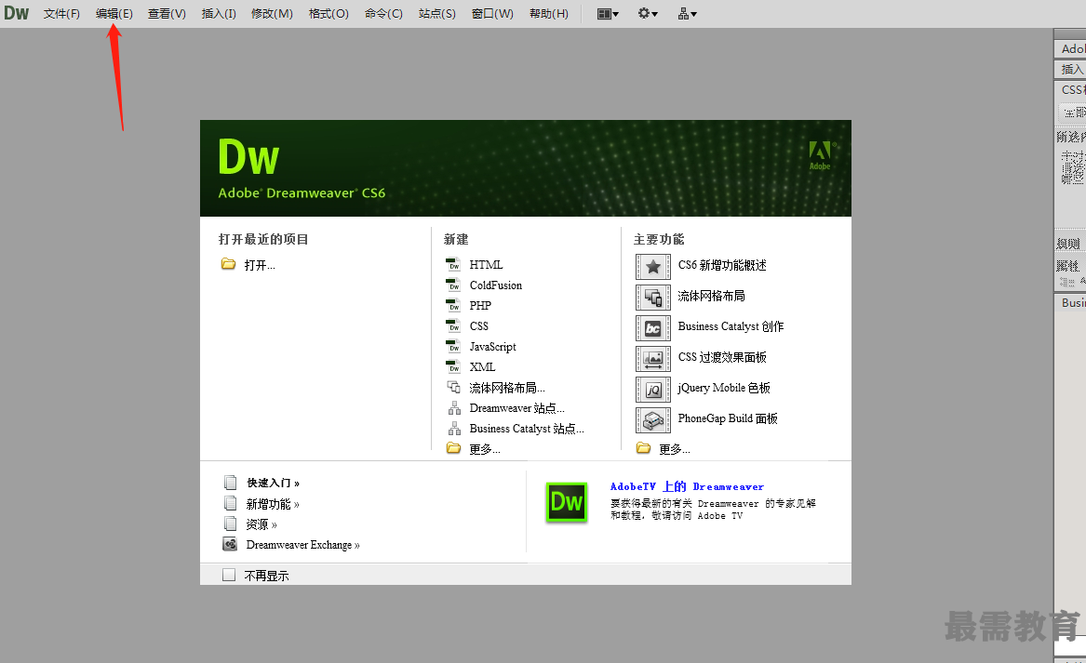The image size is (1086, 663).
Task: Tick the 不再显示 checkbox
Action: tap(229, 575)
